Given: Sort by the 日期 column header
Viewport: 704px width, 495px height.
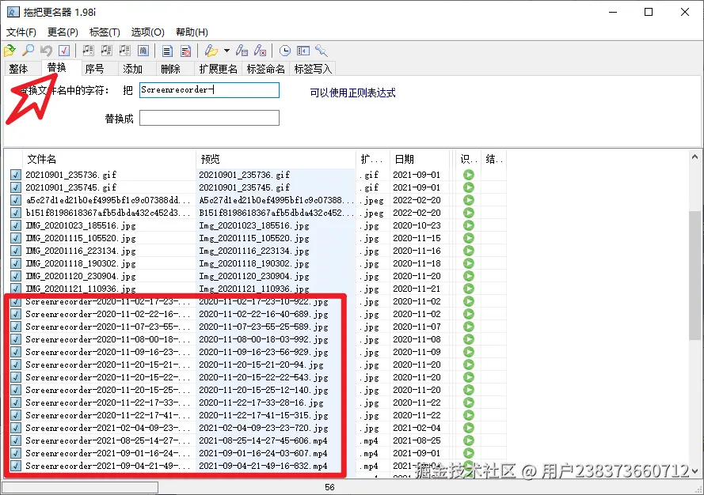Looking at the screenshot, I should tap(420, 159).
